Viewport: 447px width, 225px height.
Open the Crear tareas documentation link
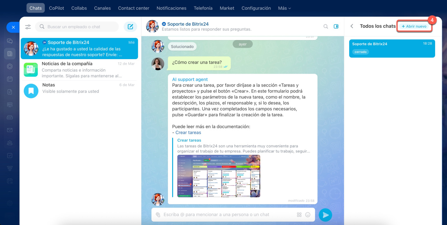[x=188, y=132]
